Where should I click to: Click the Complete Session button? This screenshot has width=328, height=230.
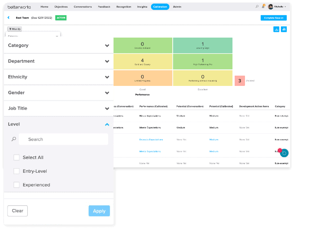point(274,18)
